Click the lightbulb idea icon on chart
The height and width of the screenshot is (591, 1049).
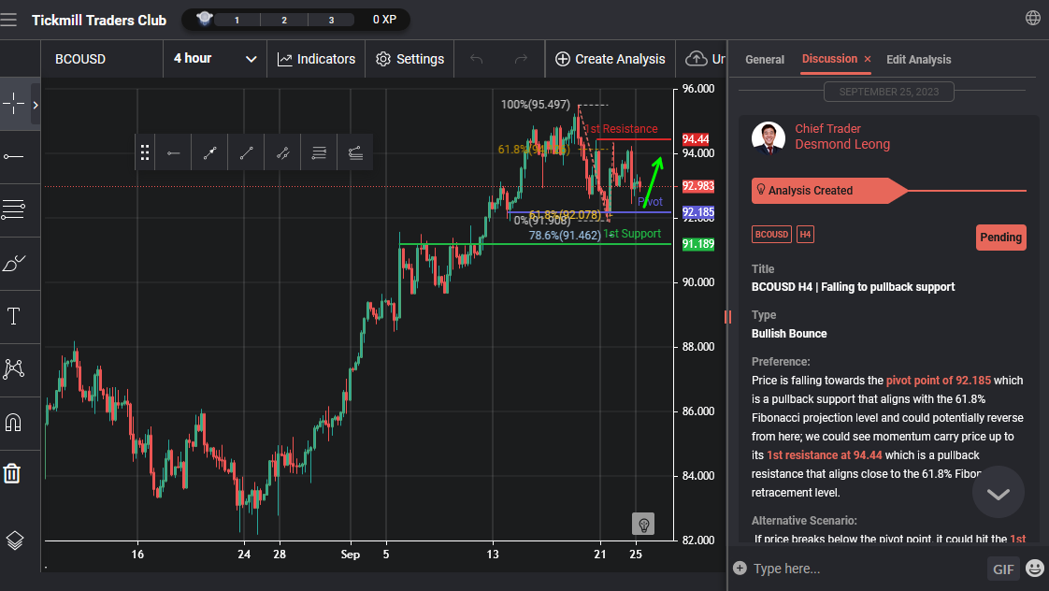pos(643,524)
